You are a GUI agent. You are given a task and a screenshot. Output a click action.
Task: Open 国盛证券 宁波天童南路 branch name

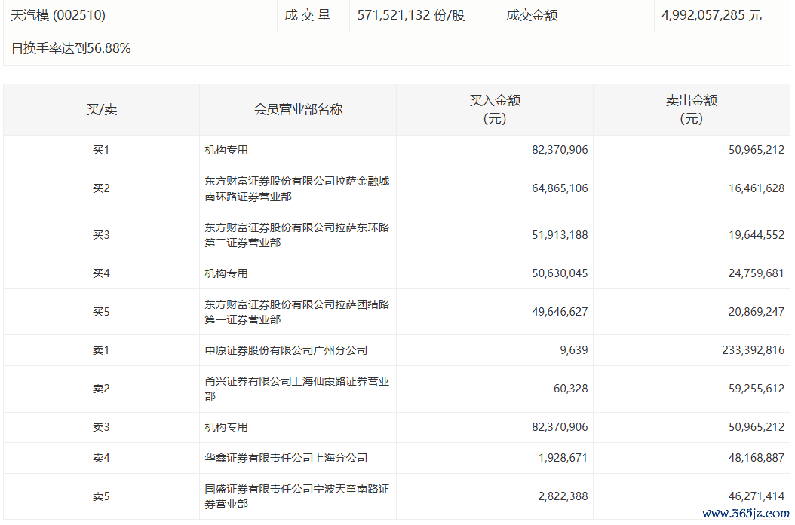point(296,496)
